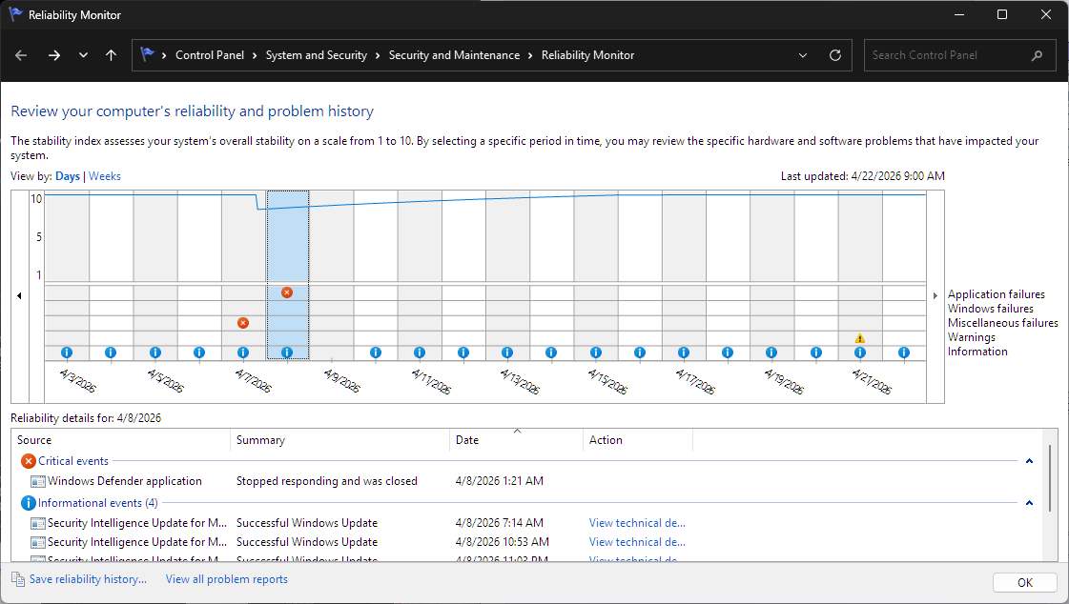The image size is (1069, 604).
Task: Click the Forward navigation arrow
Action: point(53,55)
